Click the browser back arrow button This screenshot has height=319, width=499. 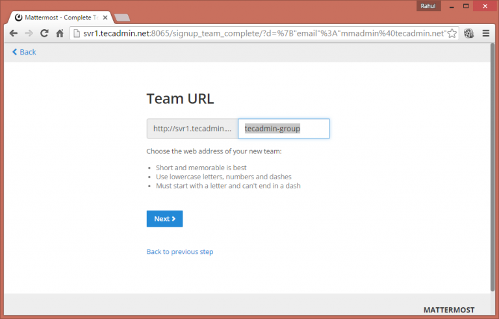tap(13, 33)
